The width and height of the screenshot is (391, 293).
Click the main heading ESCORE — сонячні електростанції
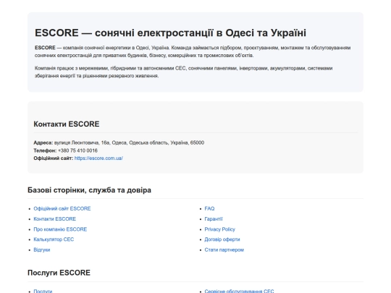pos(170,33)
